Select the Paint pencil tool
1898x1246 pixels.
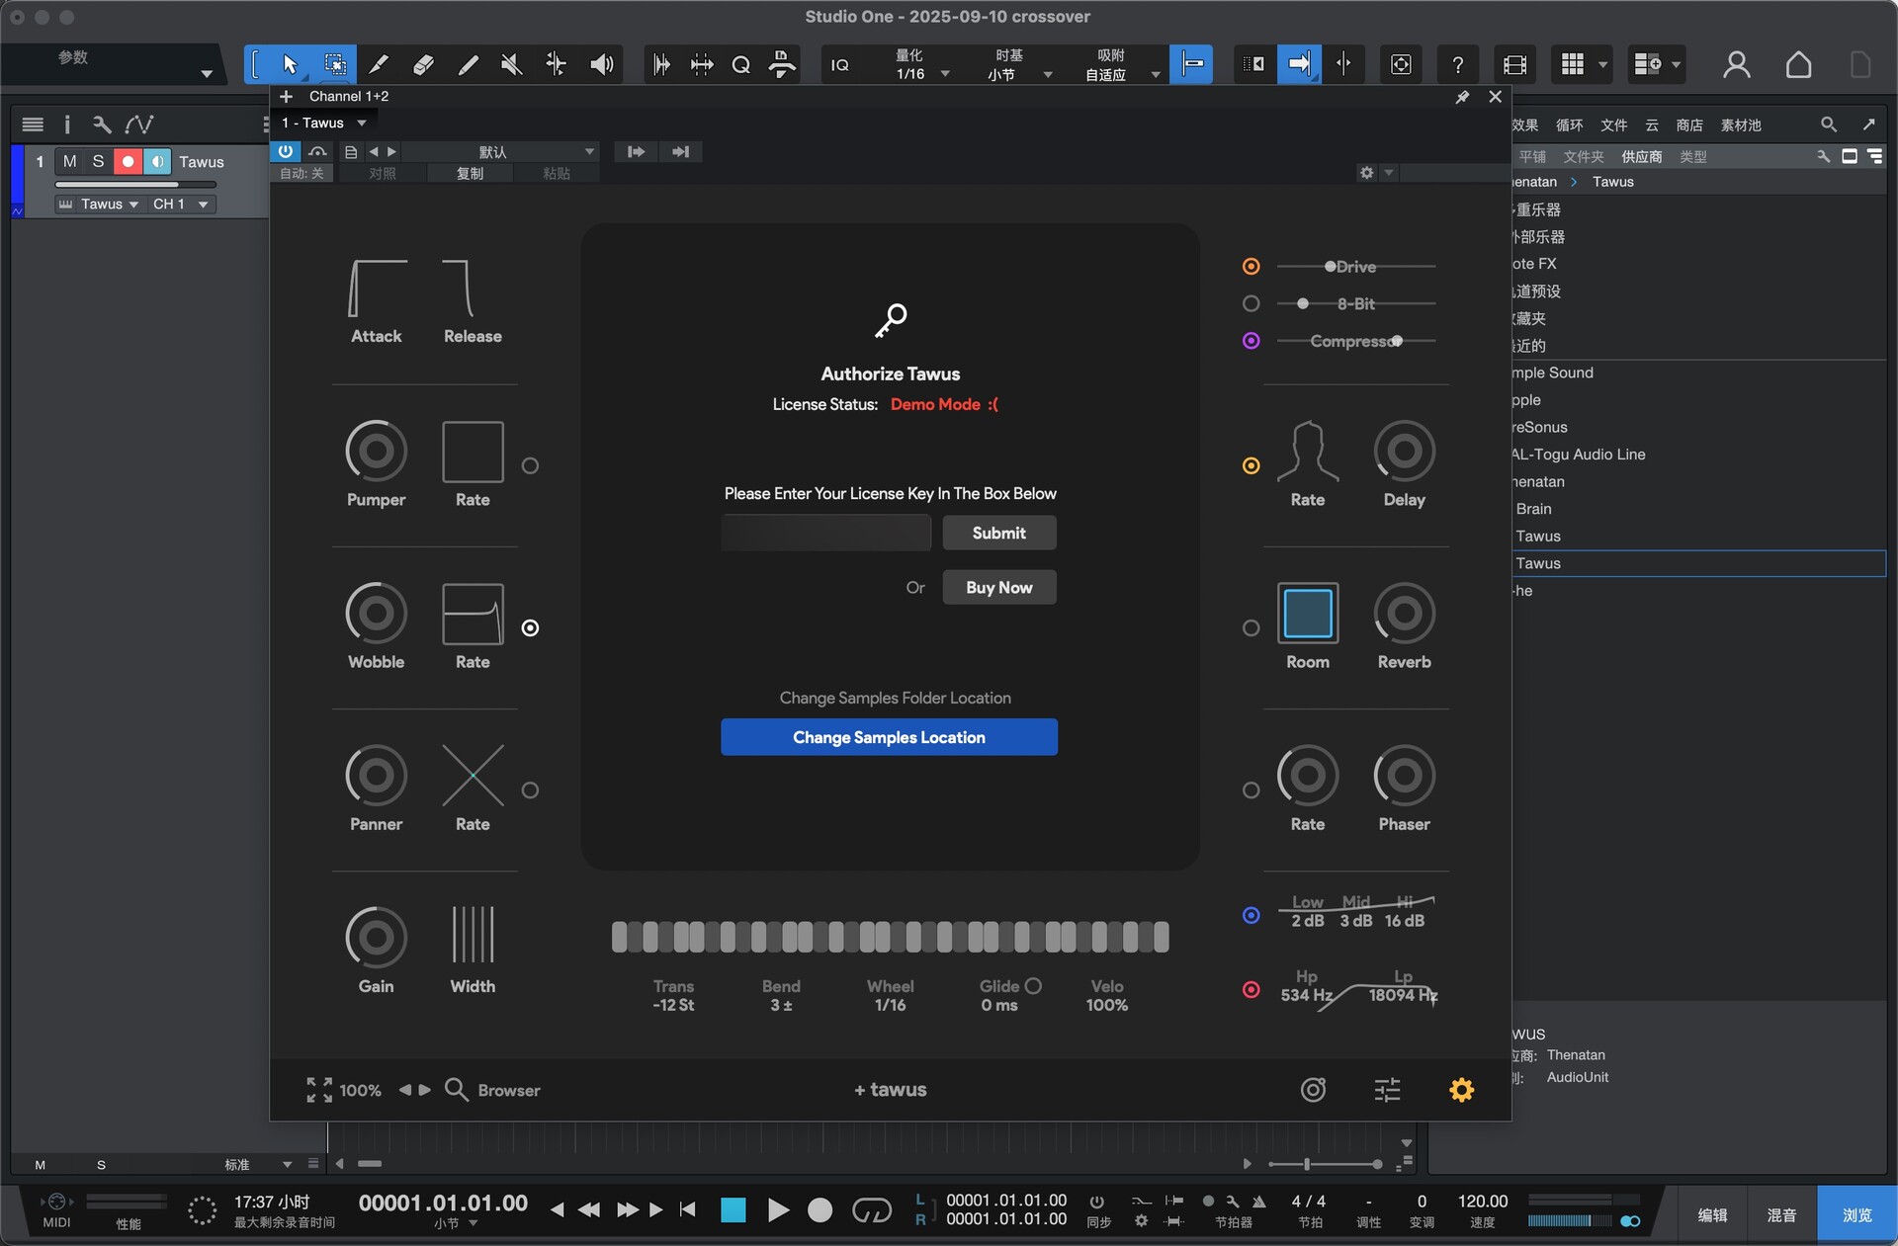click(x=469, y=64)
